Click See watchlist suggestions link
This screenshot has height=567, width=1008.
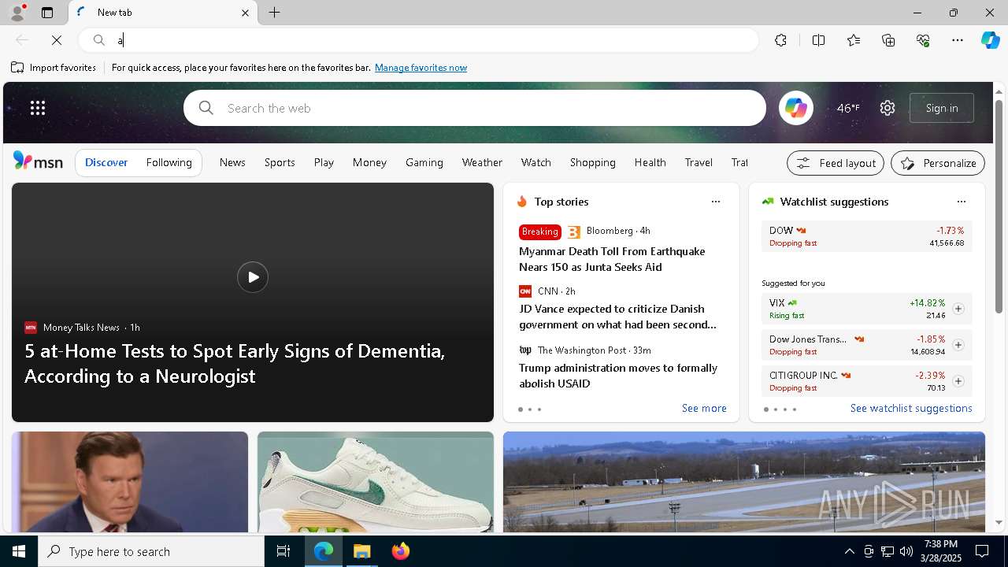(911, 408)
